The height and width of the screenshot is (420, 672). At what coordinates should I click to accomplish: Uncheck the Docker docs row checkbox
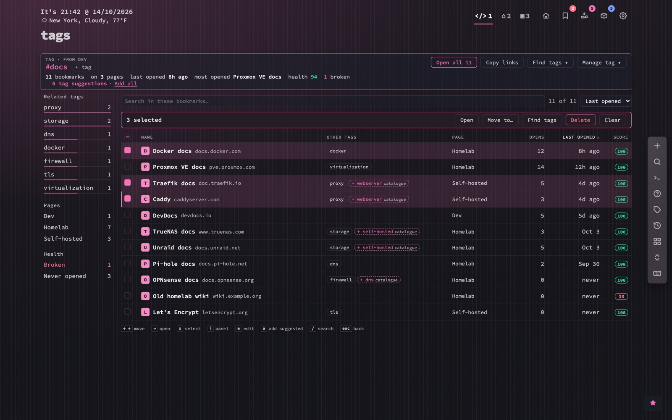click(128, 150)
